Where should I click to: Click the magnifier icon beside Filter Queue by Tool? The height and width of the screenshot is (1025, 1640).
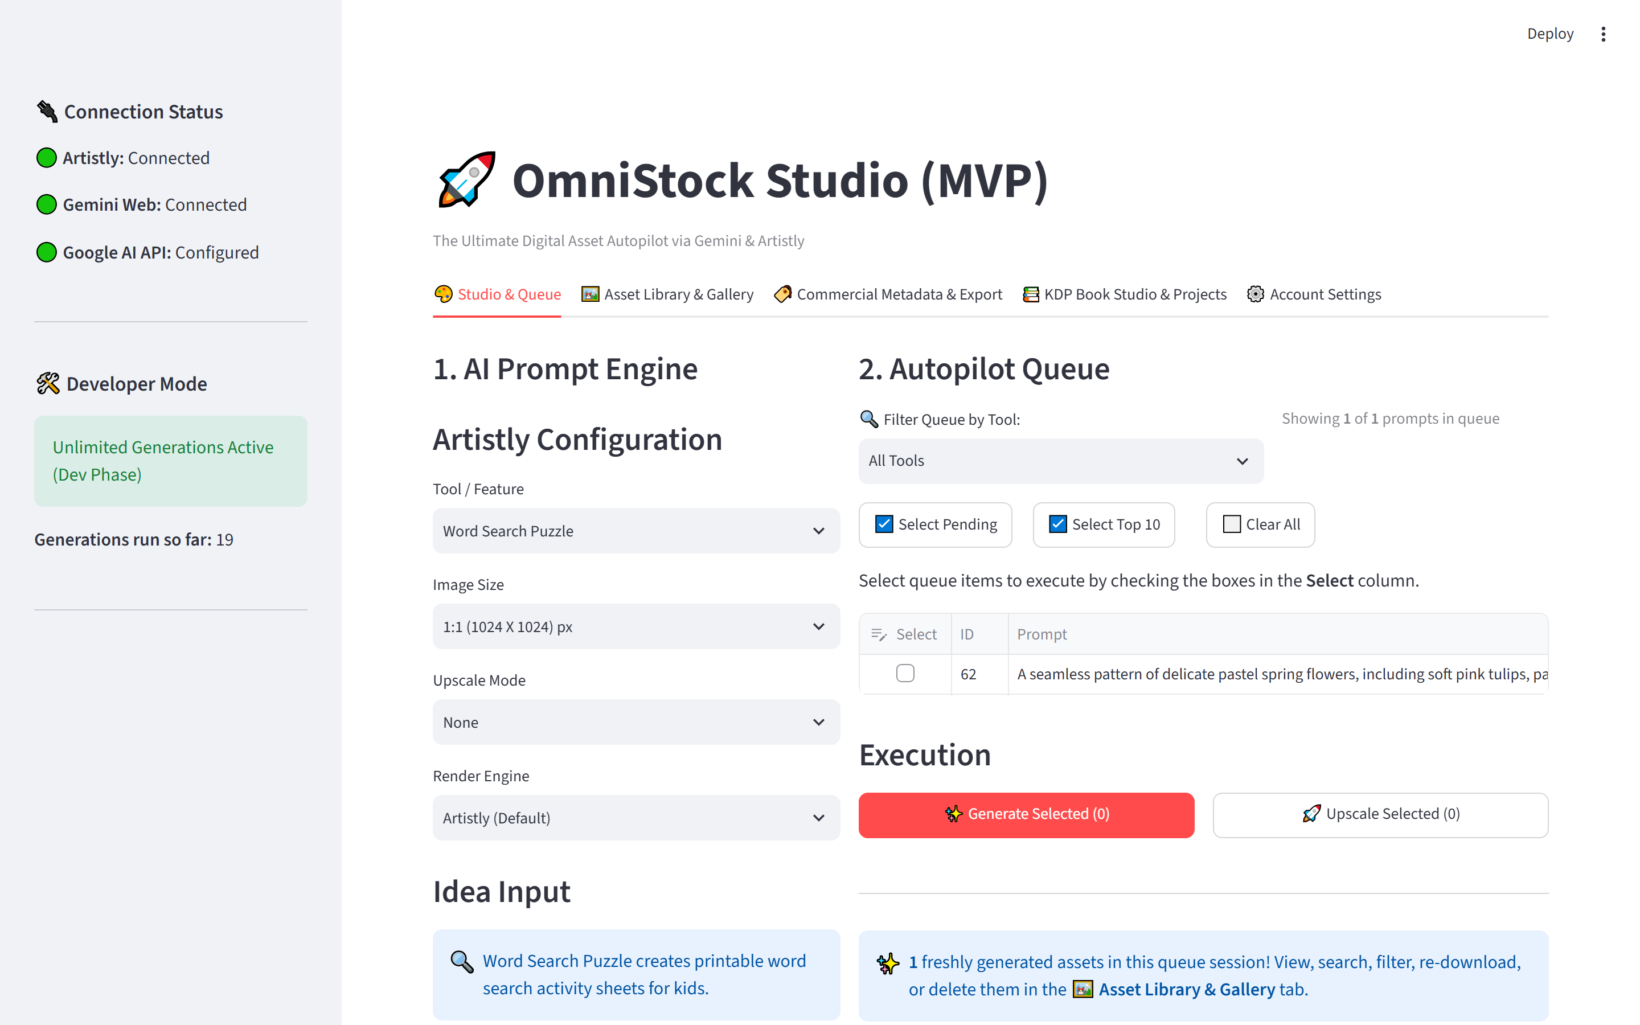869,419
